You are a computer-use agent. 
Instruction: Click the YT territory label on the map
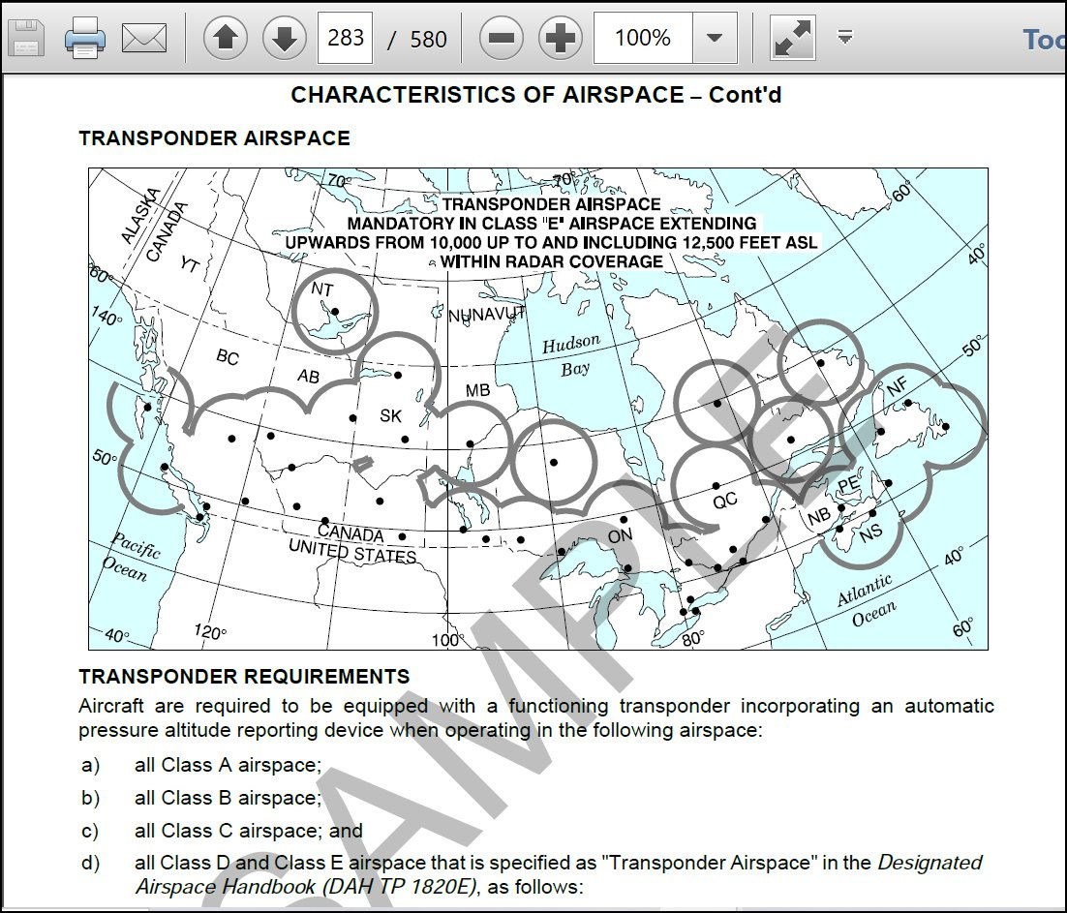coord(190,264)
